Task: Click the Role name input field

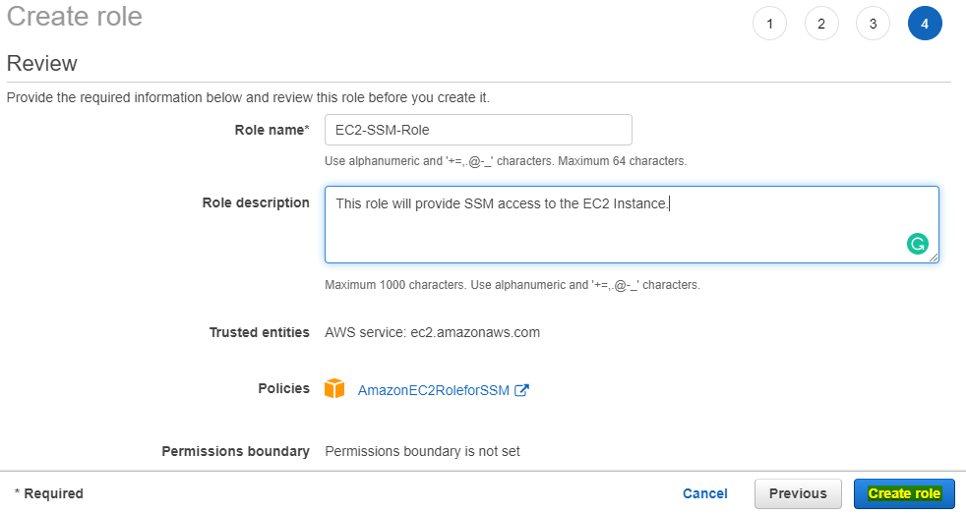Action: pos(478,130)
